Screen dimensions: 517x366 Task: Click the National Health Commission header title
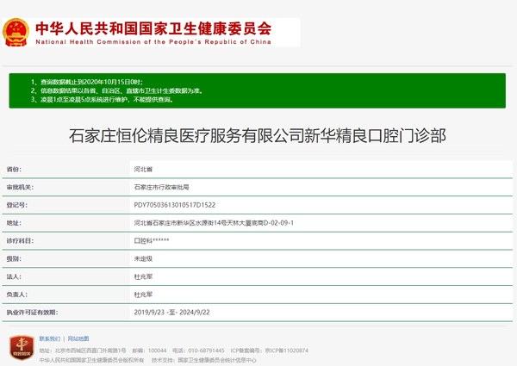coord(153,32)
